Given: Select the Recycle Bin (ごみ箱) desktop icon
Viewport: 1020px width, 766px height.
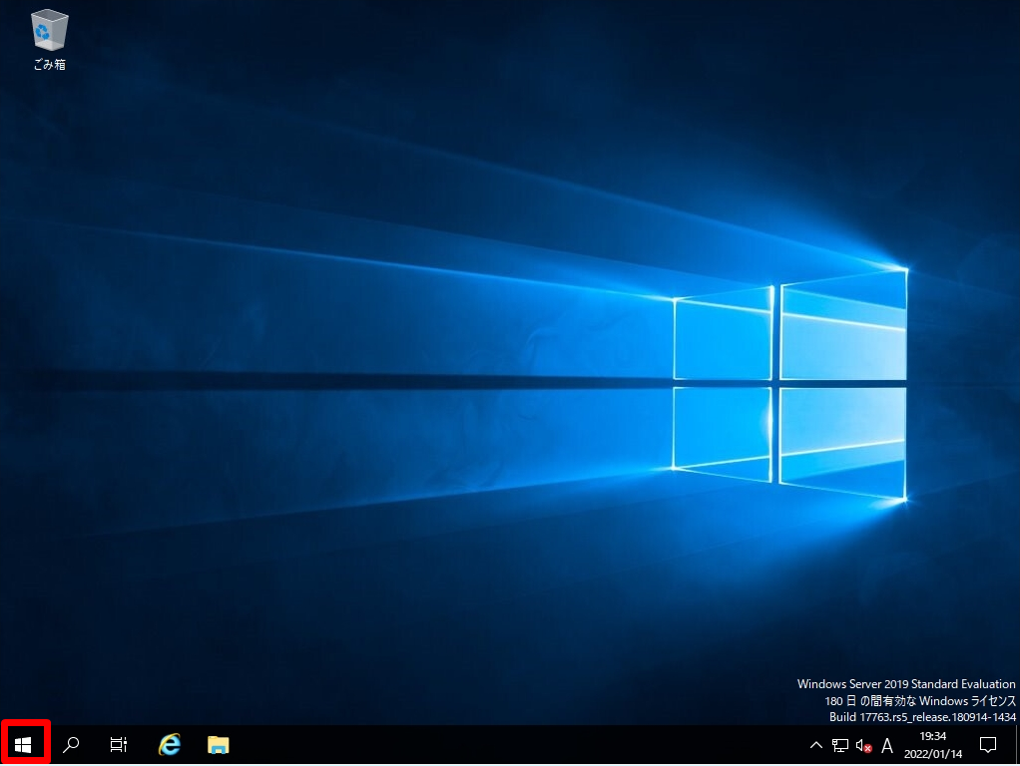Looking at the screenshot, I should [x=50, y=40].
